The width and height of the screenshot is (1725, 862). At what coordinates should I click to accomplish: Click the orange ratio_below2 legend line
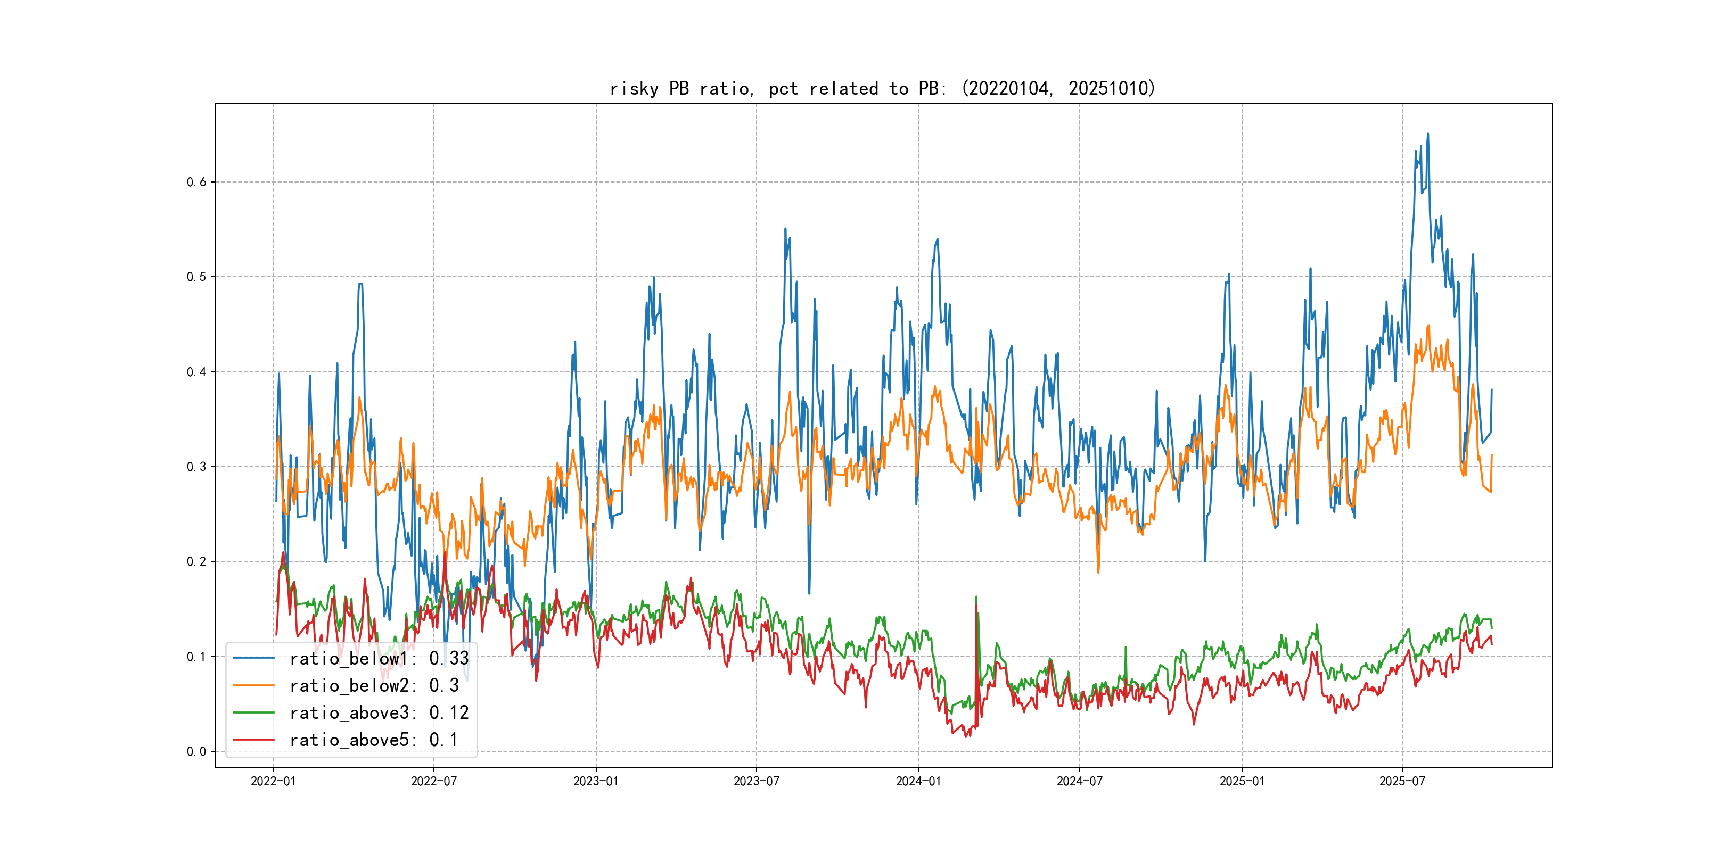coord(253,685)
